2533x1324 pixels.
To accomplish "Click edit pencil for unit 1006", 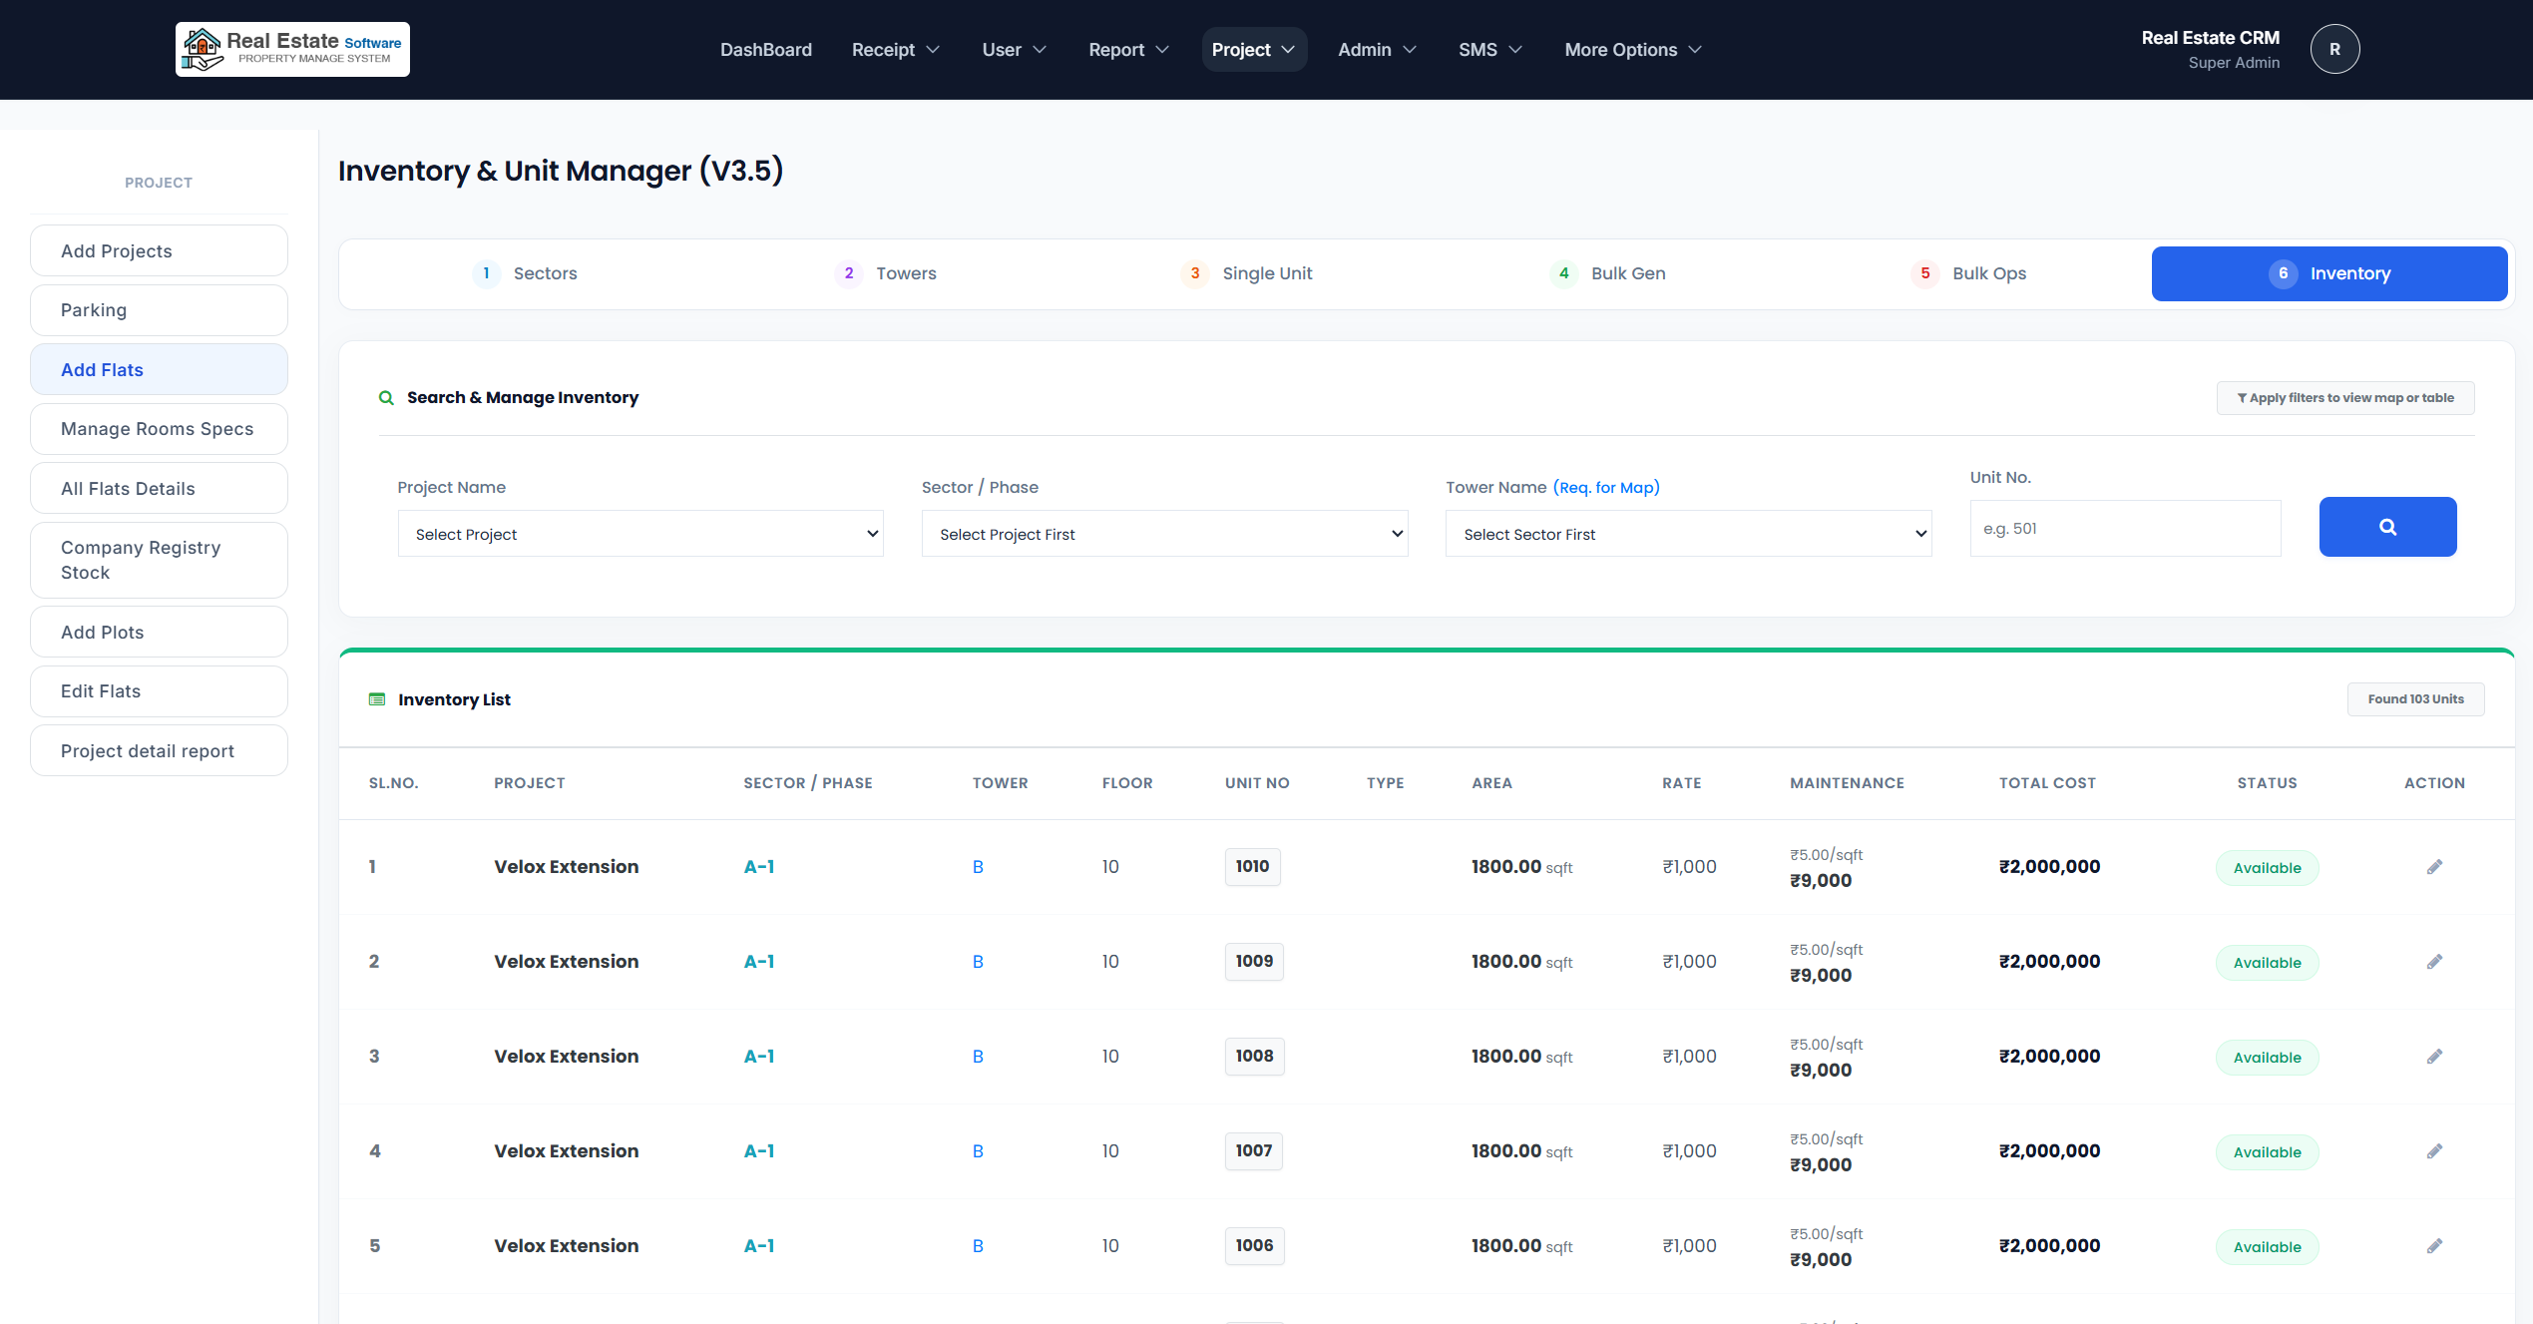I will coord(2434,1246).
